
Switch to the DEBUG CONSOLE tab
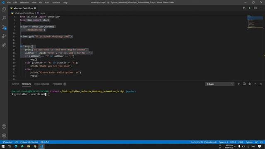click(41, 84)
